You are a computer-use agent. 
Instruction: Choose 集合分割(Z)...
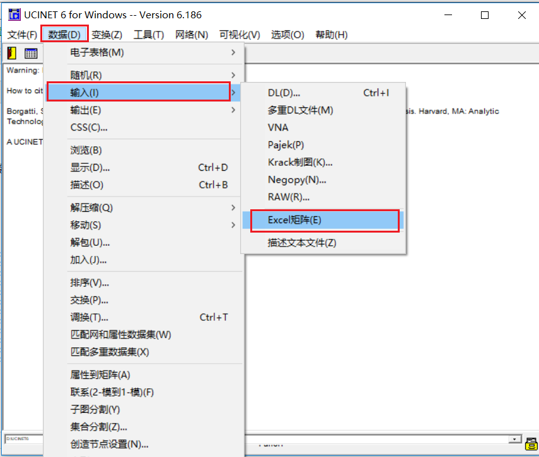pos(143,427)
